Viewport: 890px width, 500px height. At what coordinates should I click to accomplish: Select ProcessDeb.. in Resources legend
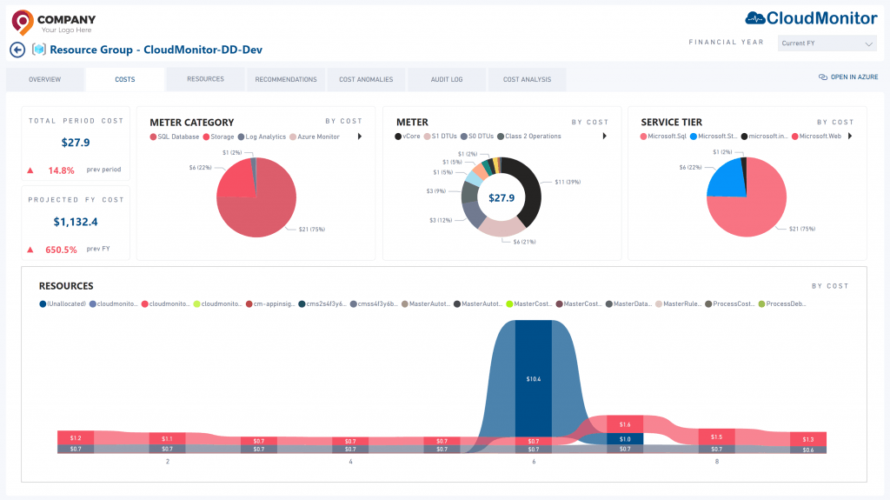pos(782,304)
